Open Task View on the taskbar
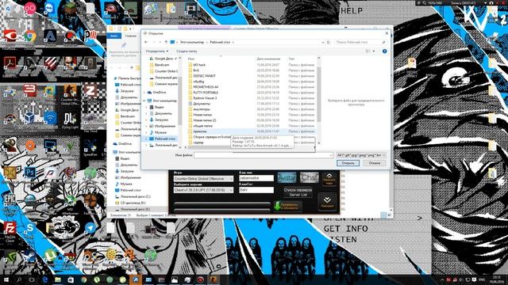The height and width of the screenshot is (285, 508). (x=32, y=279)
